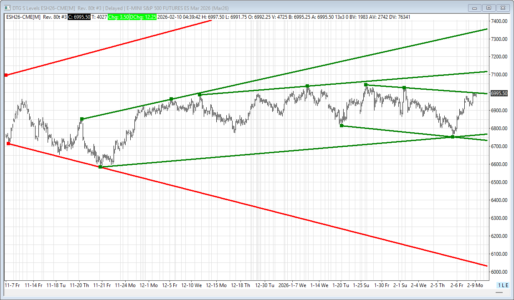Image resolution: width=514 pixels, height=300 pixels.
Task: Click the chart window icon in title bar
Action: (x=7, y=8)
